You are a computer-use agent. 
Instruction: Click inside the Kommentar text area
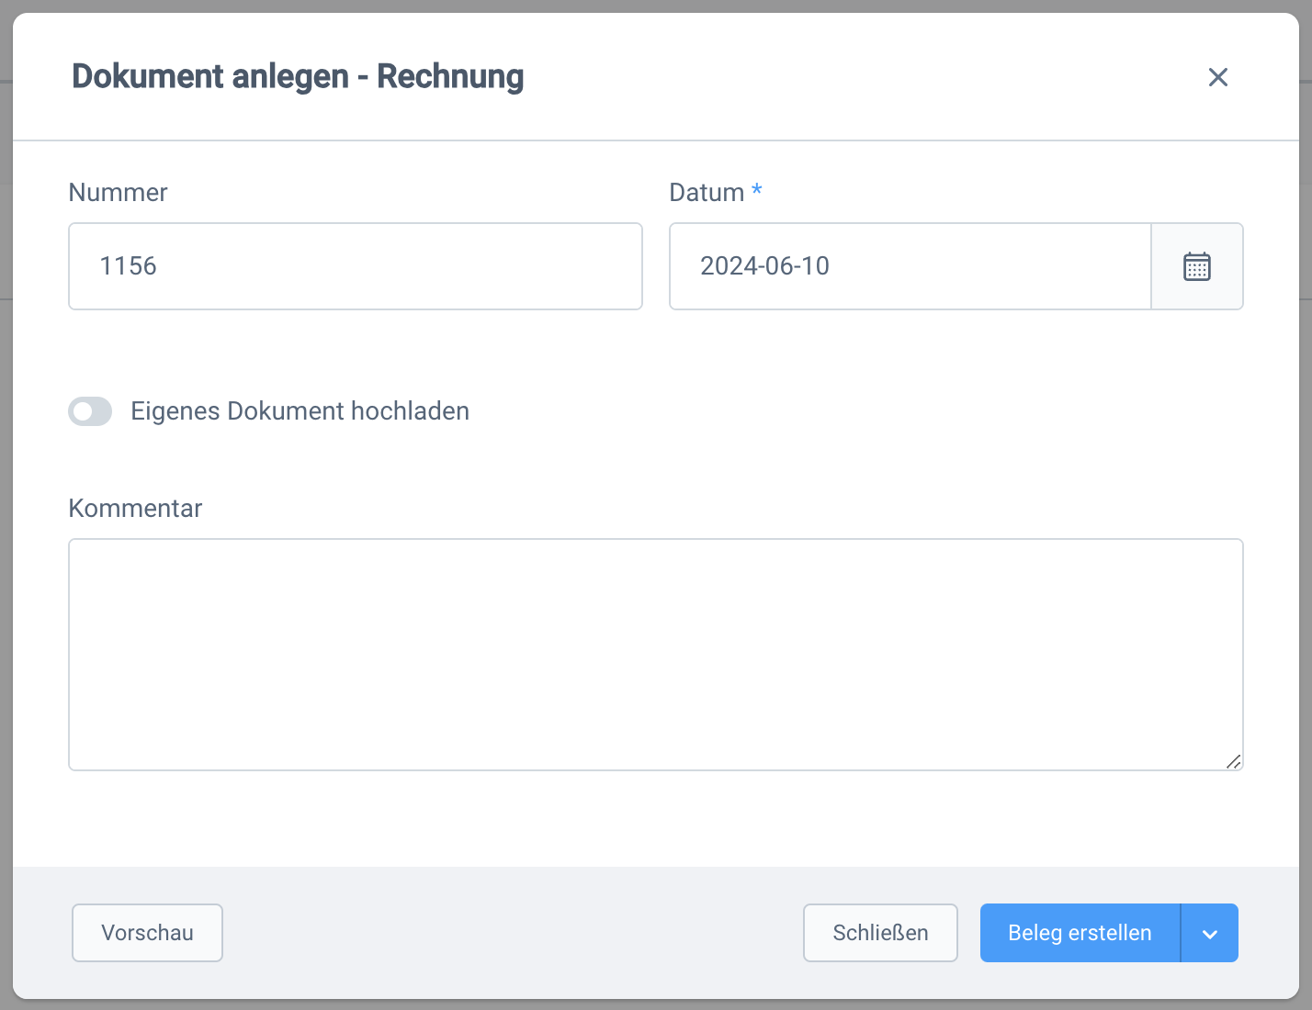tap(655, 654)
